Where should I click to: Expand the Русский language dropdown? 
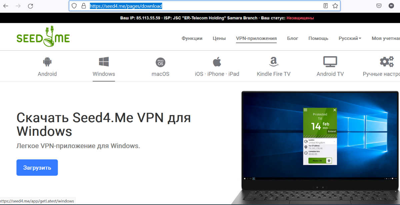[350, 38]
